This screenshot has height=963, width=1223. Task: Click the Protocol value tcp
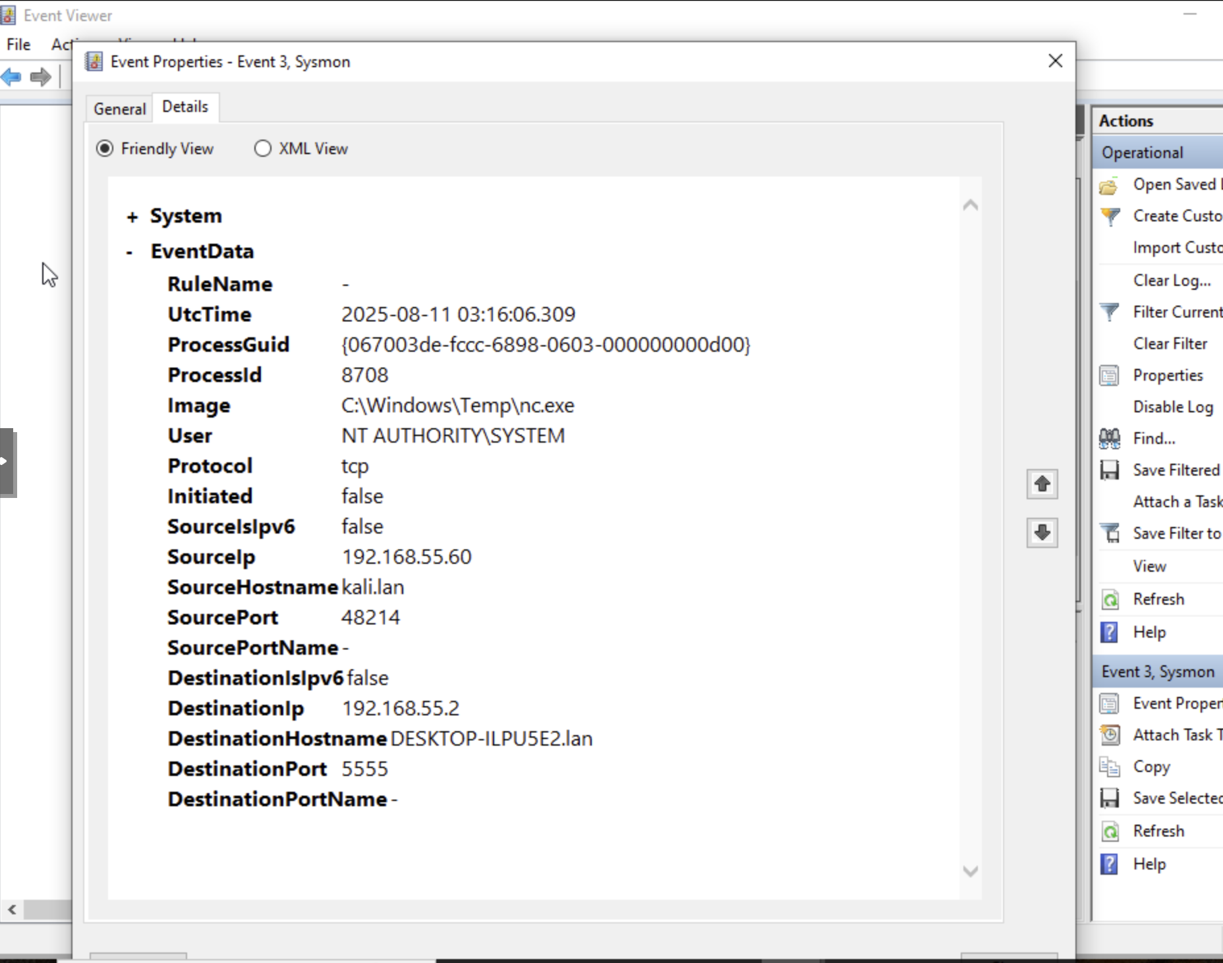coord(355,466)
